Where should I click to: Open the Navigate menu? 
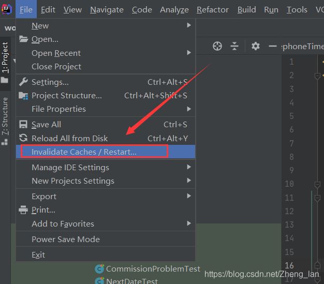coord(107,9)
